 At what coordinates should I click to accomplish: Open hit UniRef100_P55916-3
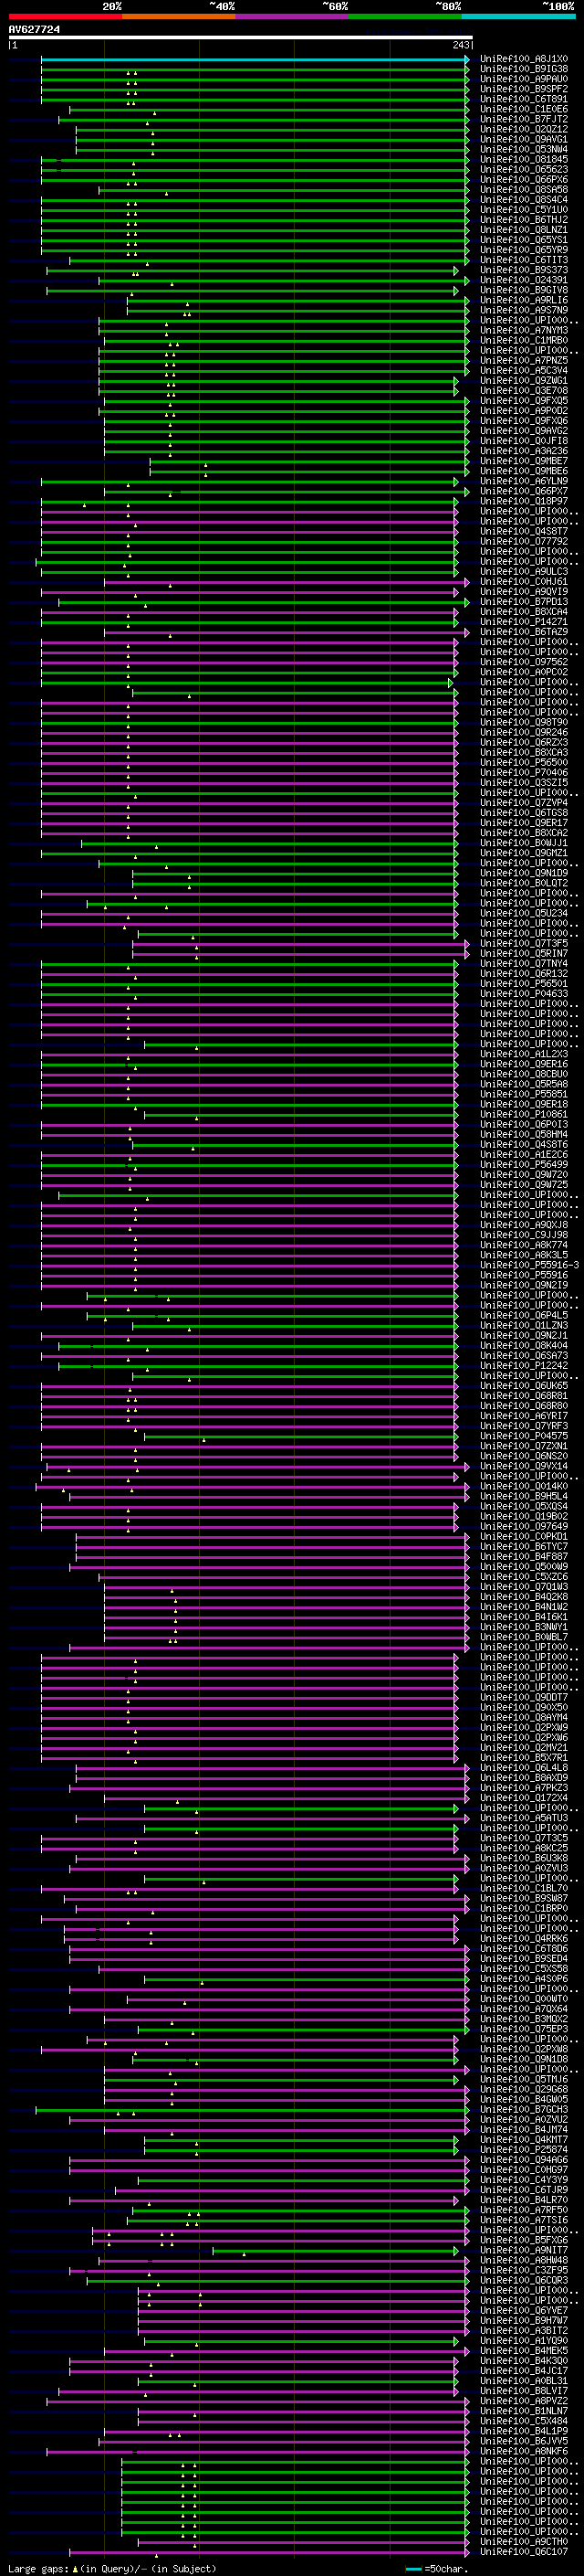[529, 1265]
